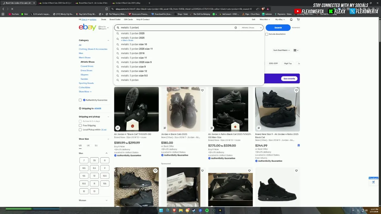The width and height of the screenshot is (381, 214).
Task: Check the Local Pickup within filter
Action: [x=80, y=130]
